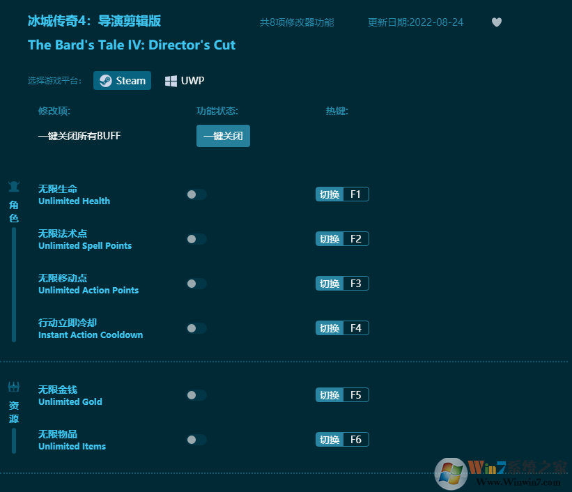Image resolution: width=572 pixels, height=492 pixels.
Task: Click the Steam logo icon
Action: click(x=106, y=81)
